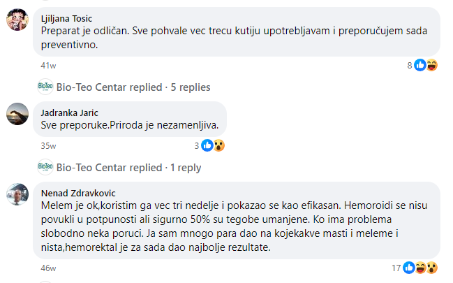This screenshot has width=453, height=283.
Task: Open Jadranka Jaric's profile avatar
Action: 17,113
